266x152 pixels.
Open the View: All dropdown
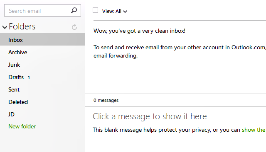(115, 11)
